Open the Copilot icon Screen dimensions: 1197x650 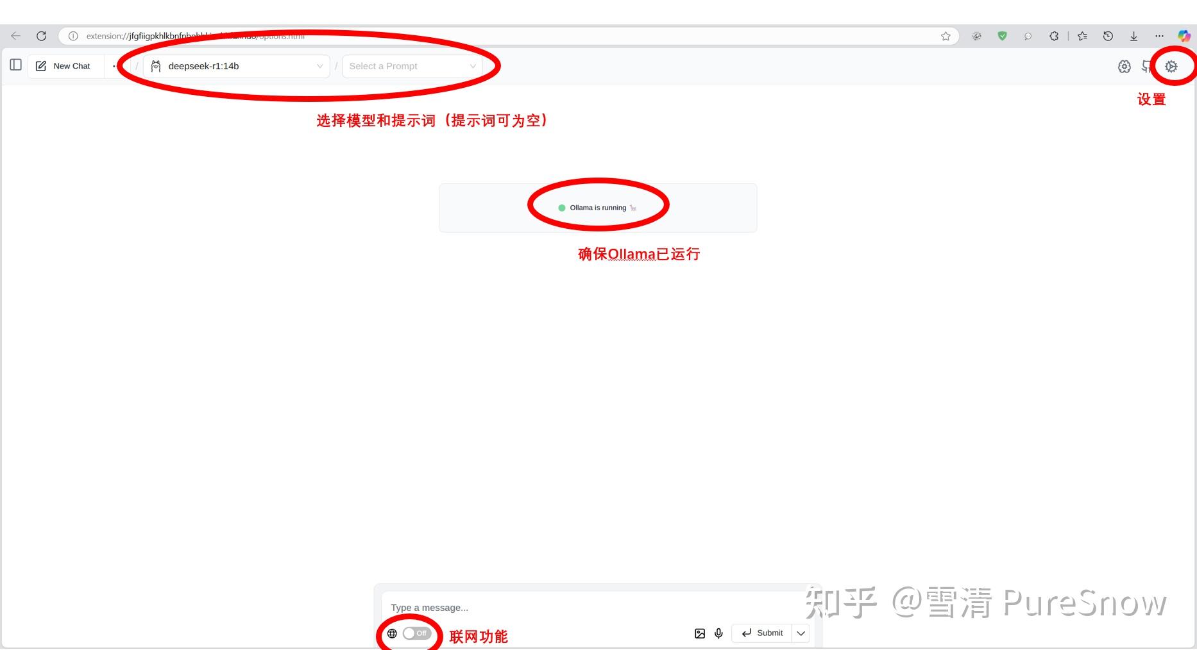pyautogui.click(x=1184, y=37)
